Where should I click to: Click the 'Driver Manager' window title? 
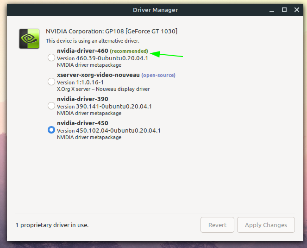156,10
